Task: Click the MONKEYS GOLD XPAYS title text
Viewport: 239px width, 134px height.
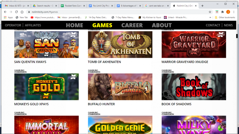Action: coord(31,104)
